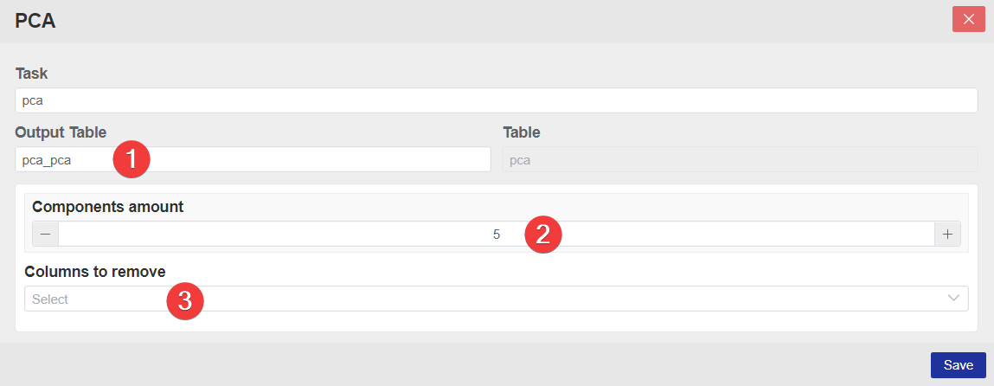Viewport: 994px width, 386px height.
Task: Close the PCA dialog with red X
Action: pyautogui.click(x=968, y=19)
